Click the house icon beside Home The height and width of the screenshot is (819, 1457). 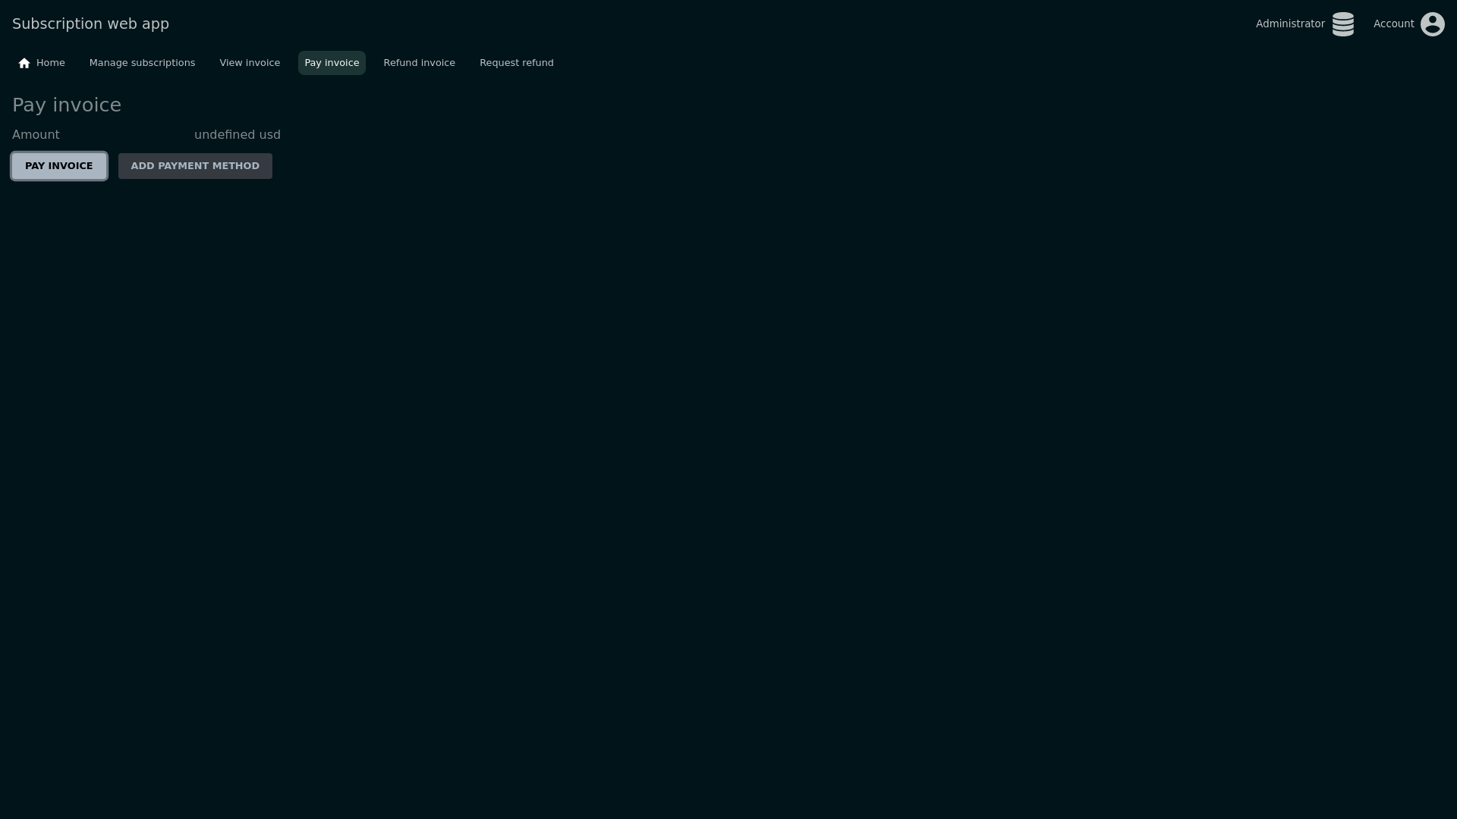click(24, 63)
